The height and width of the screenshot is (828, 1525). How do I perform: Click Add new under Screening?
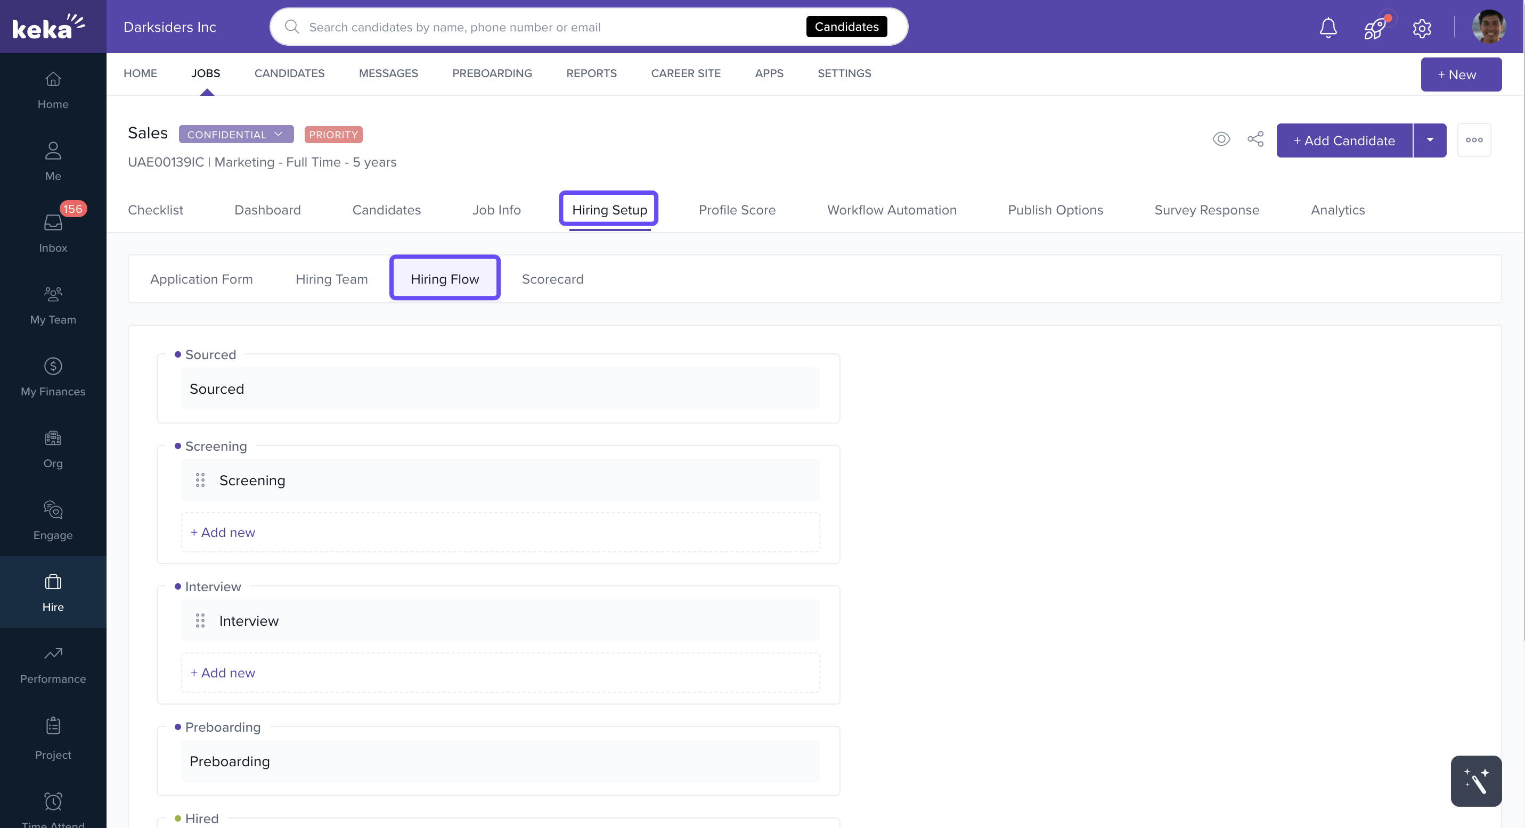(223, 532)
